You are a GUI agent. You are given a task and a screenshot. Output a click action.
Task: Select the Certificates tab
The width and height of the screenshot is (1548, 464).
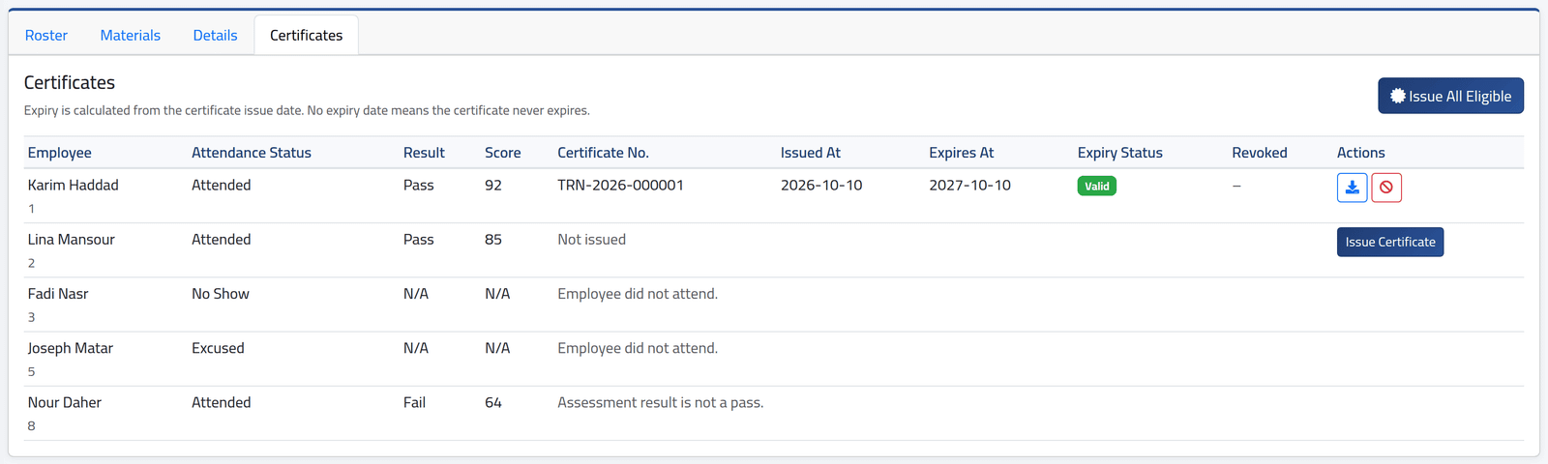306,35
